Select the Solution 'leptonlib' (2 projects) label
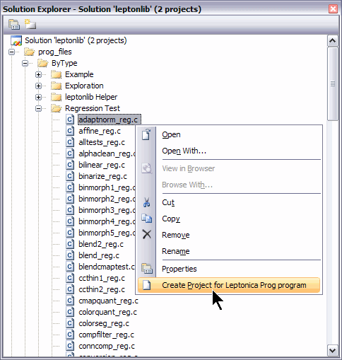 click(76, 40)
